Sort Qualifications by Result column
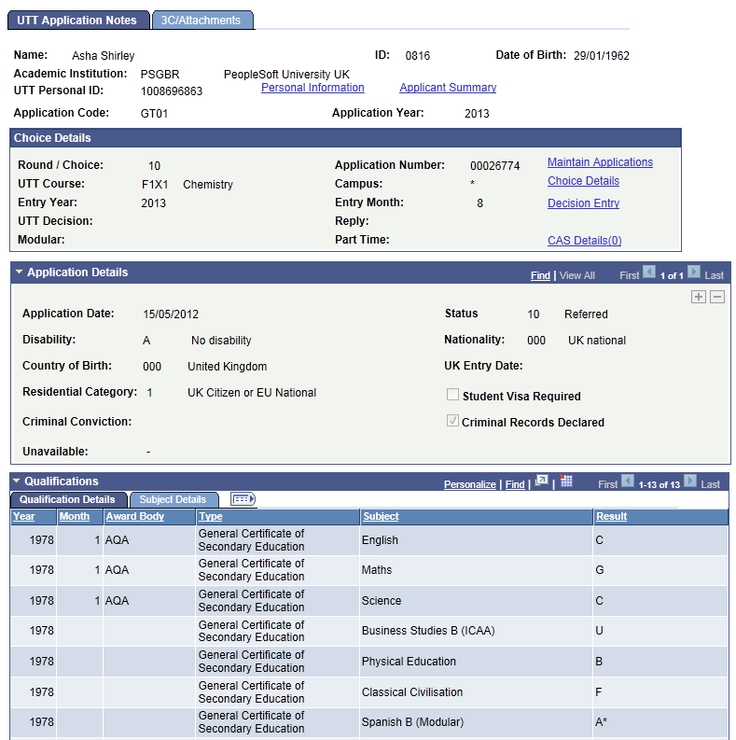Screen dimensions: 736x740 [x=611, y=516]
